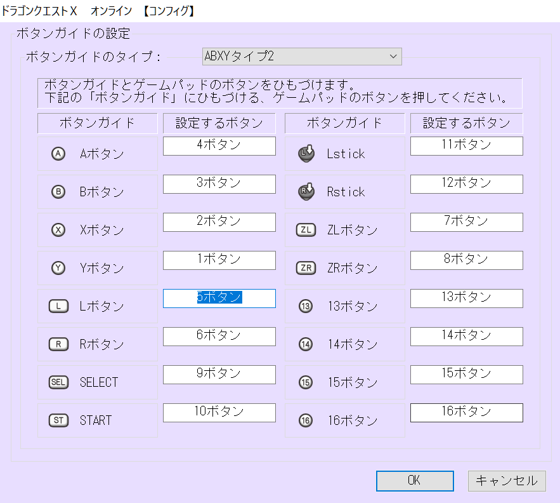Select the Rstick assignment field showing 12ボタン
Viewport: 560px width, 503px height.
pyautogui.click(x=466, y=184)
